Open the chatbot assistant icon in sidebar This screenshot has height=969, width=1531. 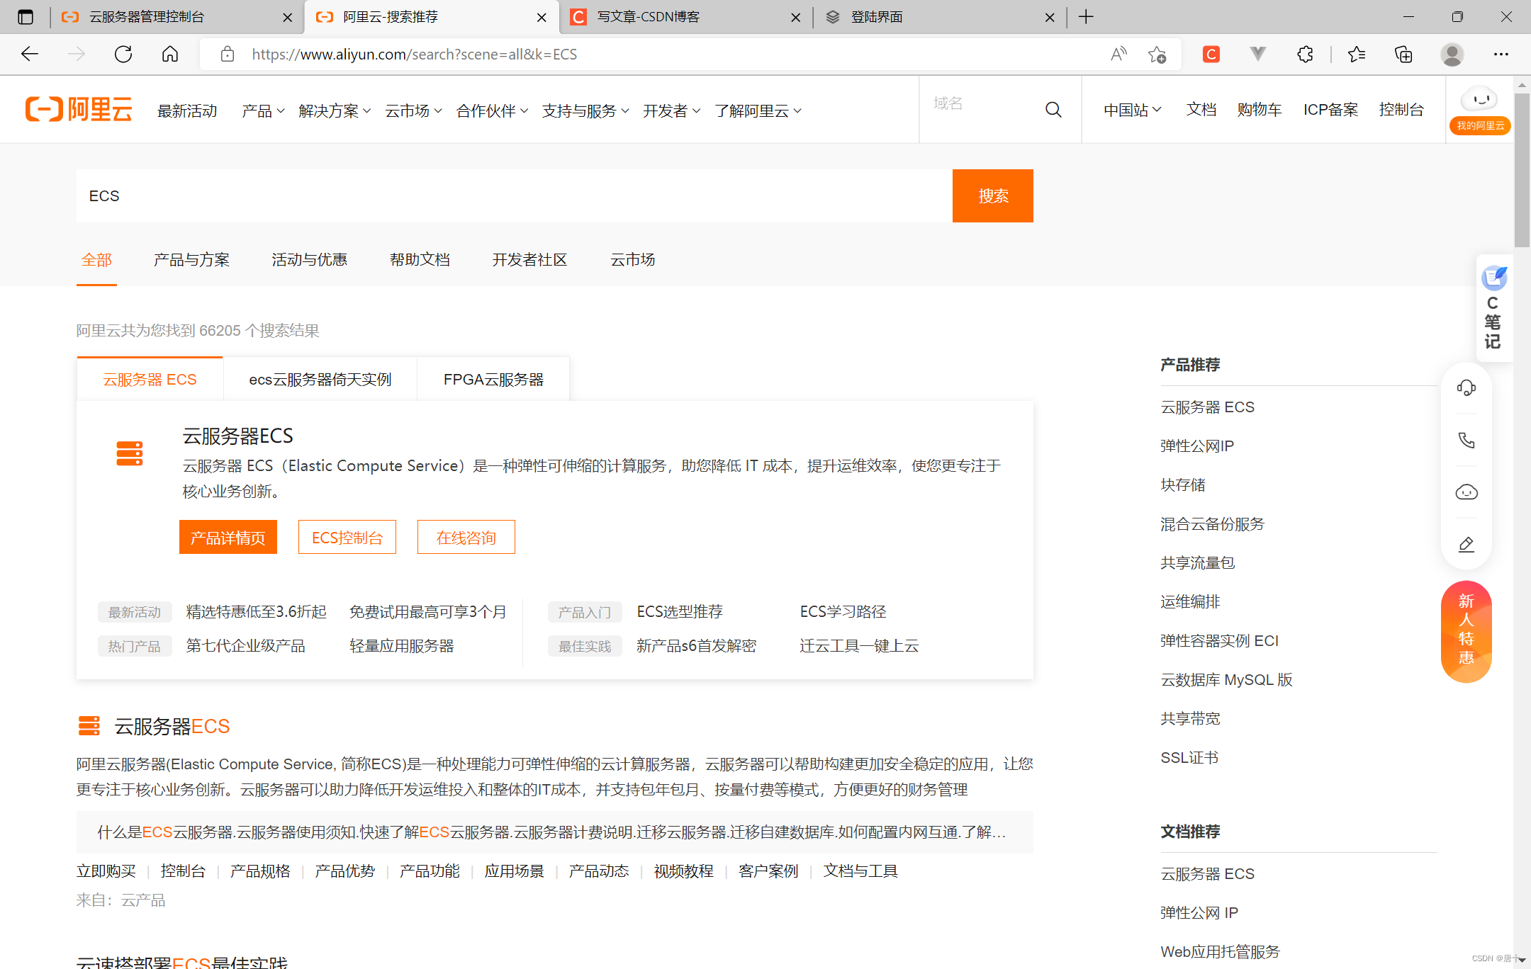(1466, 492)
